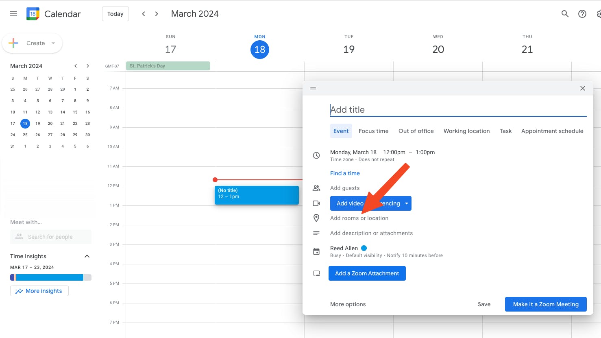Click Add guests field
The image size is (601, 338).
345,188
